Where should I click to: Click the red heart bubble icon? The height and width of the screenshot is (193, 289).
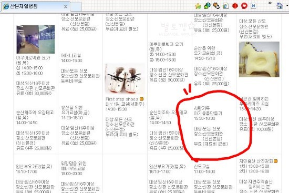244,6
